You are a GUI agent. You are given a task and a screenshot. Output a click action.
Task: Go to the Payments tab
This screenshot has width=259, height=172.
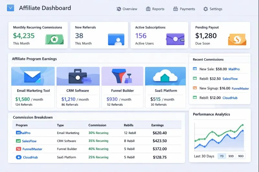[184, 9]
